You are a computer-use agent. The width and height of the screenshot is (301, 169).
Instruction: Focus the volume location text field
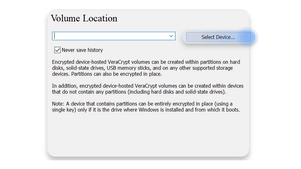coord(109,36)
